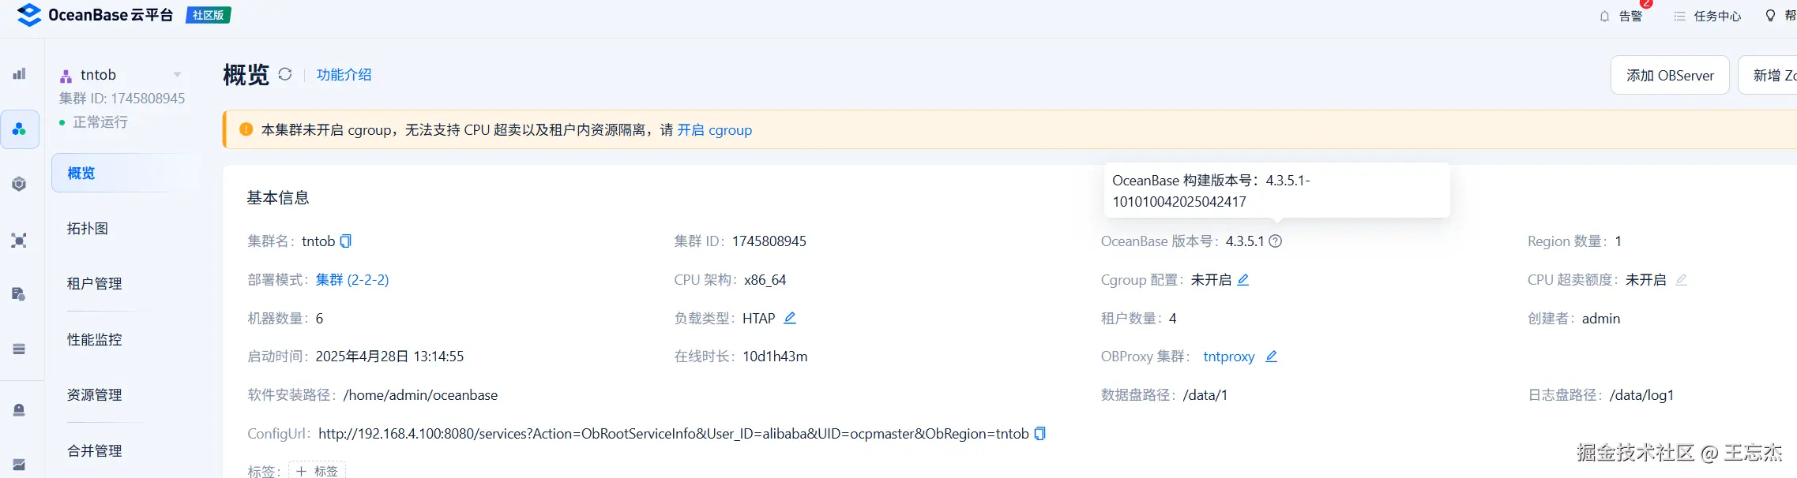The width and height of the screenshot is (1797, 478).
Task: Open the 集群 (2-2-2) deployment mode link
Action: (x=352, y=279)
